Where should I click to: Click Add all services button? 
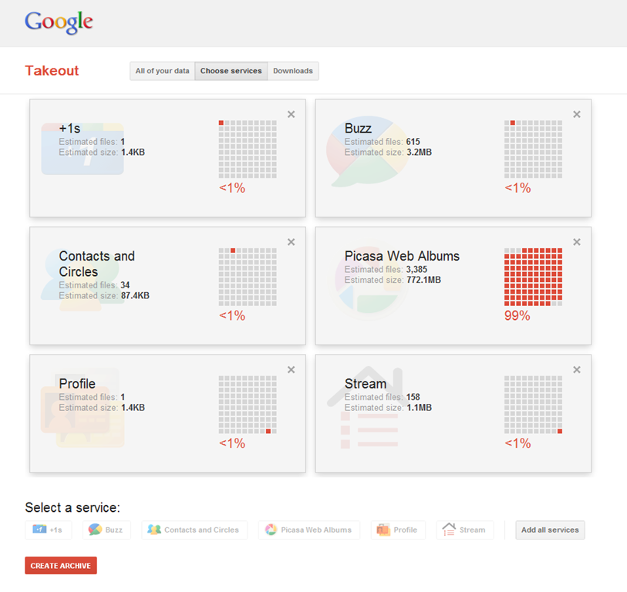pos(550,530)
